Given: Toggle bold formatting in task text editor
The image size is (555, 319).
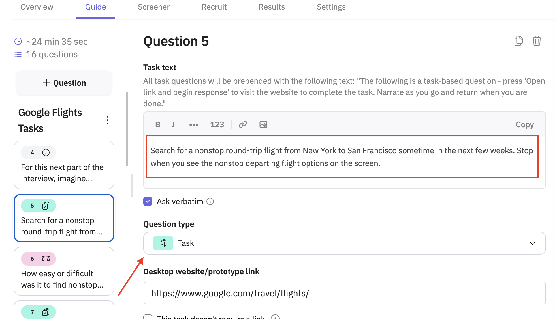Looking at the screenshot, I should point(158,124).
